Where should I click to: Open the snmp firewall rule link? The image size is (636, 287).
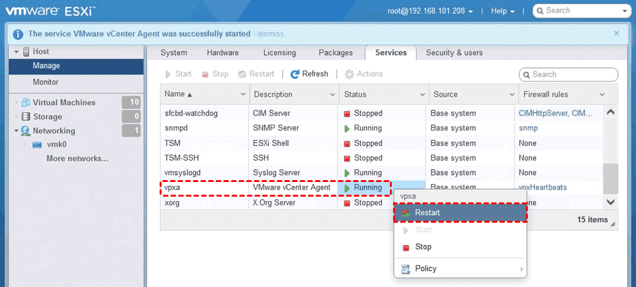(x=529, y=129)
